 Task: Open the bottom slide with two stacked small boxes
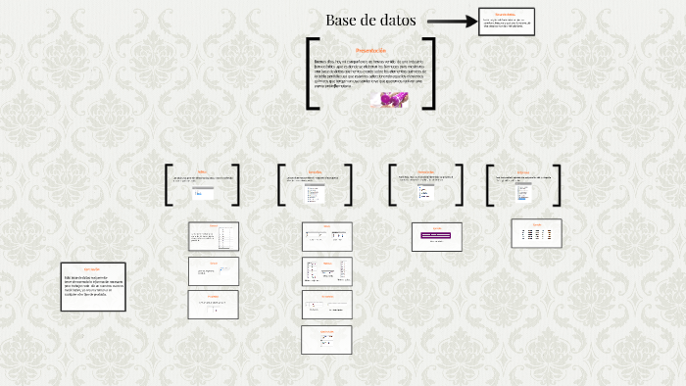[x=326, y=340]
